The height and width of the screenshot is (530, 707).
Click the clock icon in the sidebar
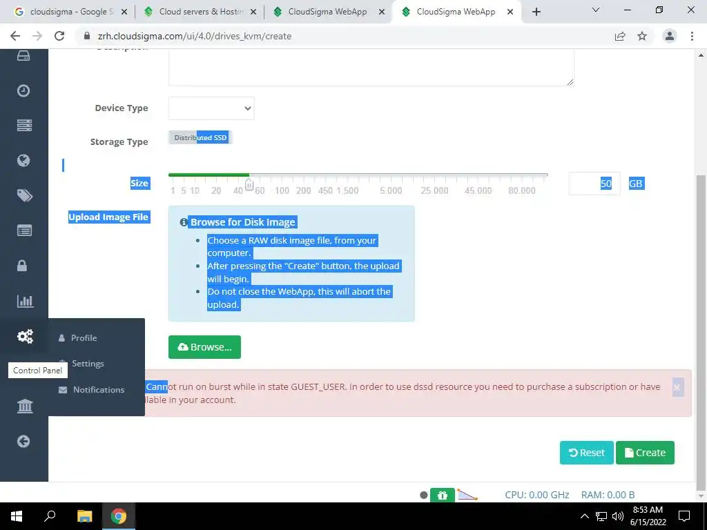[x=23, y=90]
